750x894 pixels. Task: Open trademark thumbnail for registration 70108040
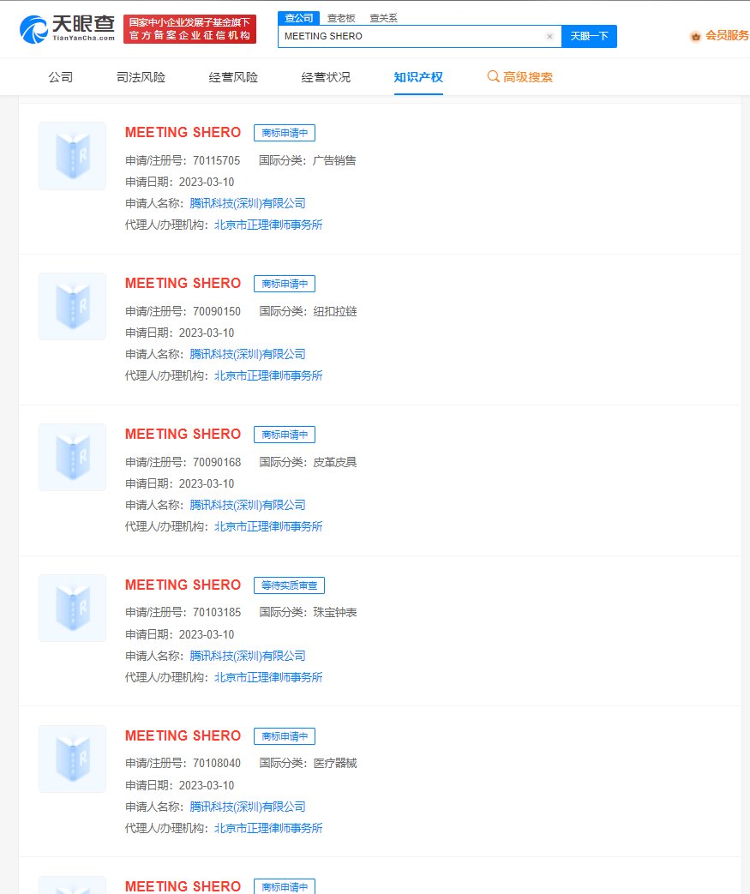pyautogui.click(x=73, y=759)
